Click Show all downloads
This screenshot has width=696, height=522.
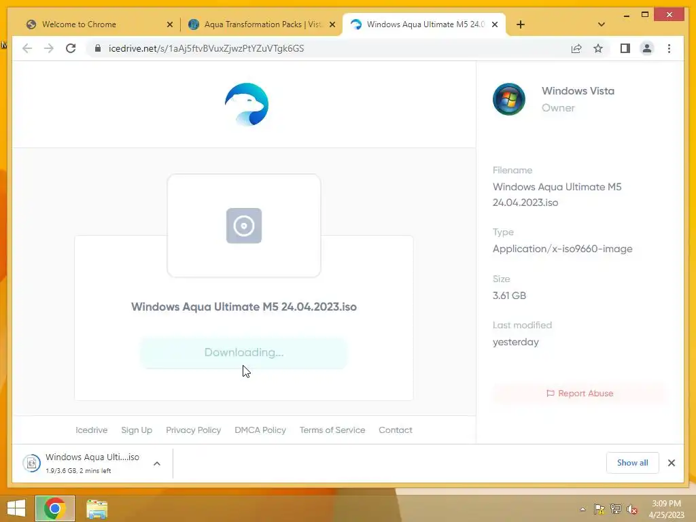[x=633, y=462]
